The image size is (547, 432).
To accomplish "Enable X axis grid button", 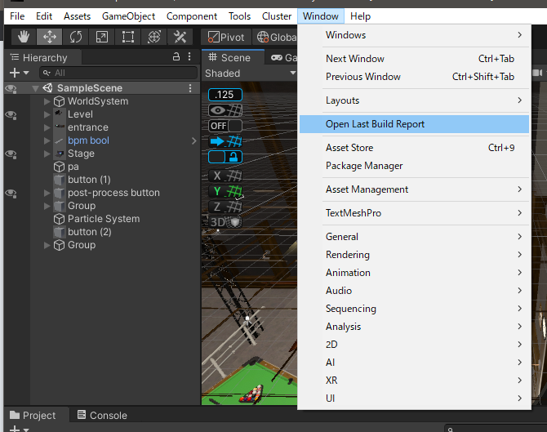I will coord(225,176).
